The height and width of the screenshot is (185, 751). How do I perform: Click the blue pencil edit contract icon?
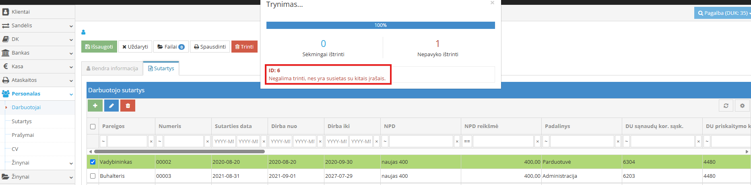pos(111,106)
